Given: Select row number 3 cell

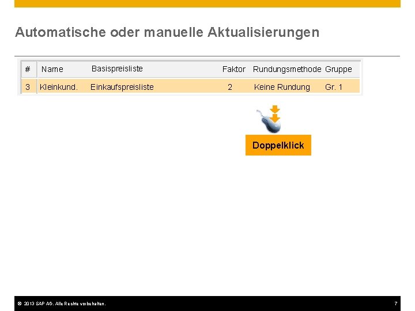Looking at the screenshot, I should coord(28,87).
